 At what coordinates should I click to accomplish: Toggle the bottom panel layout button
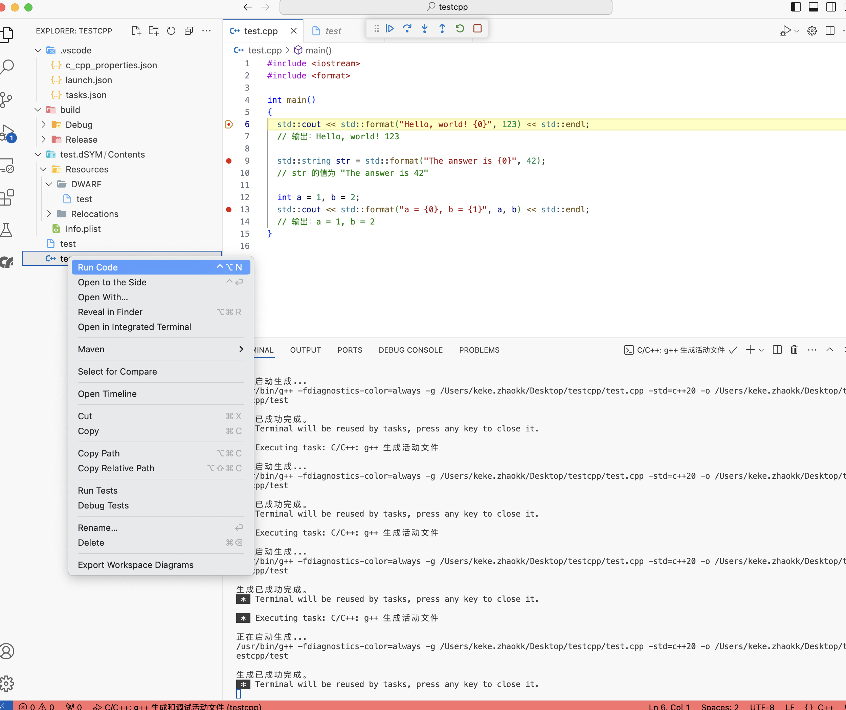pyautogui.click(x=814, y=7)
